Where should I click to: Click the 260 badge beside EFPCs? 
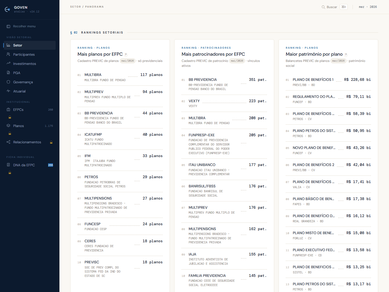point(51,110)
